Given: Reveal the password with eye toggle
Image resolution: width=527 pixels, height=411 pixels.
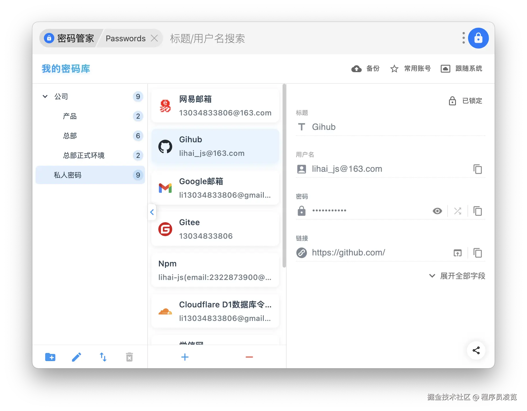Looking at the screenshot, I should point(437,211).
